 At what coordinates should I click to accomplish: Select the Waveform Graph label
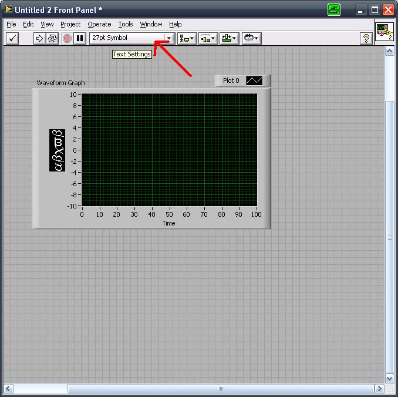pos(60,83)
